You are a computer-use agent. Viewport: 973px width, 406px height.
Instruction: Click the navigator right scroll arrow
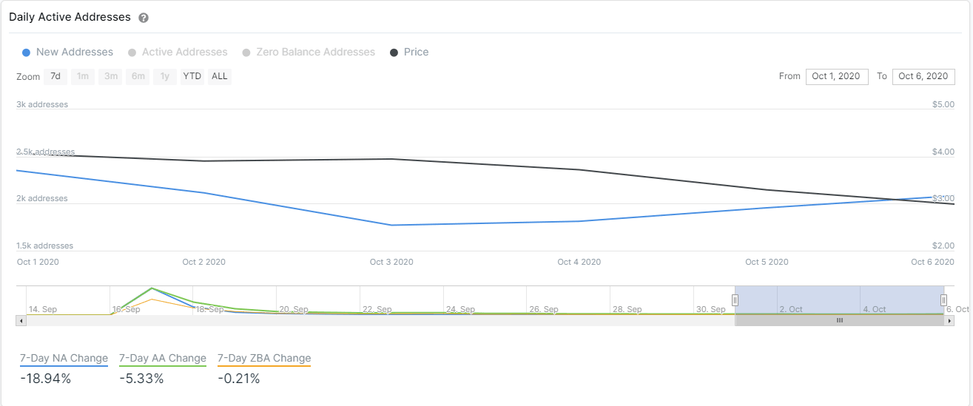point(949,320)
